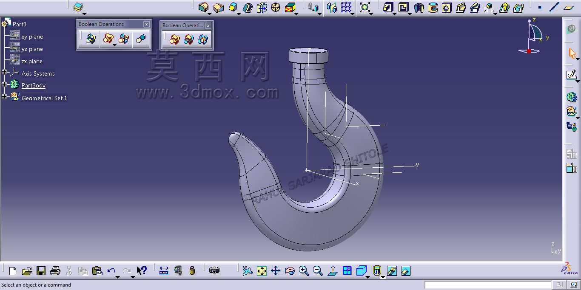Viewport: 581px width, 290px height.
Task: Select PartBody in the tree
Action: [x=34, y=85]
